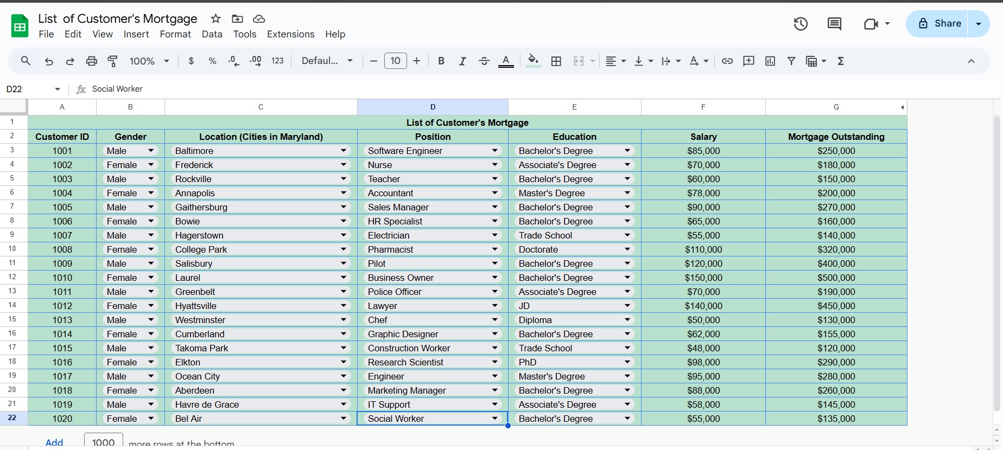Open version history clock icon
The image size is (1003, 450).
tap(801, 24)
